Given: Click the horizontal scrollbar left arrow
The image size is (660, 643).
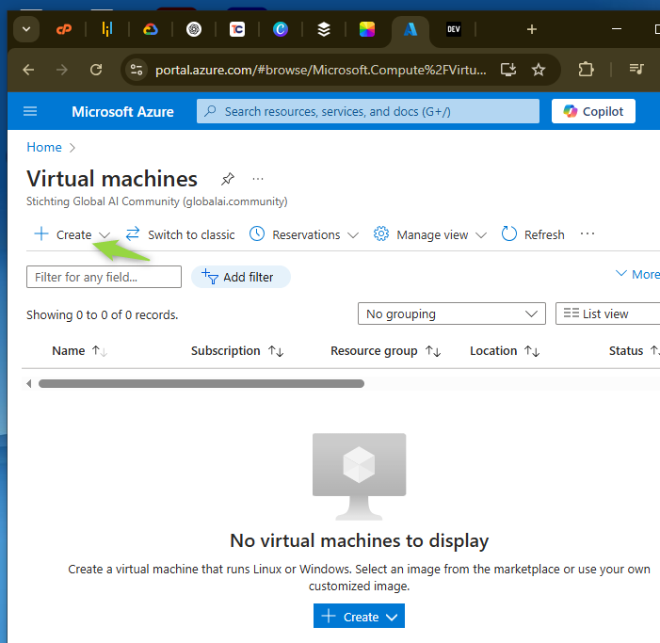Looking at the screenshot, I should coord(28,384).
